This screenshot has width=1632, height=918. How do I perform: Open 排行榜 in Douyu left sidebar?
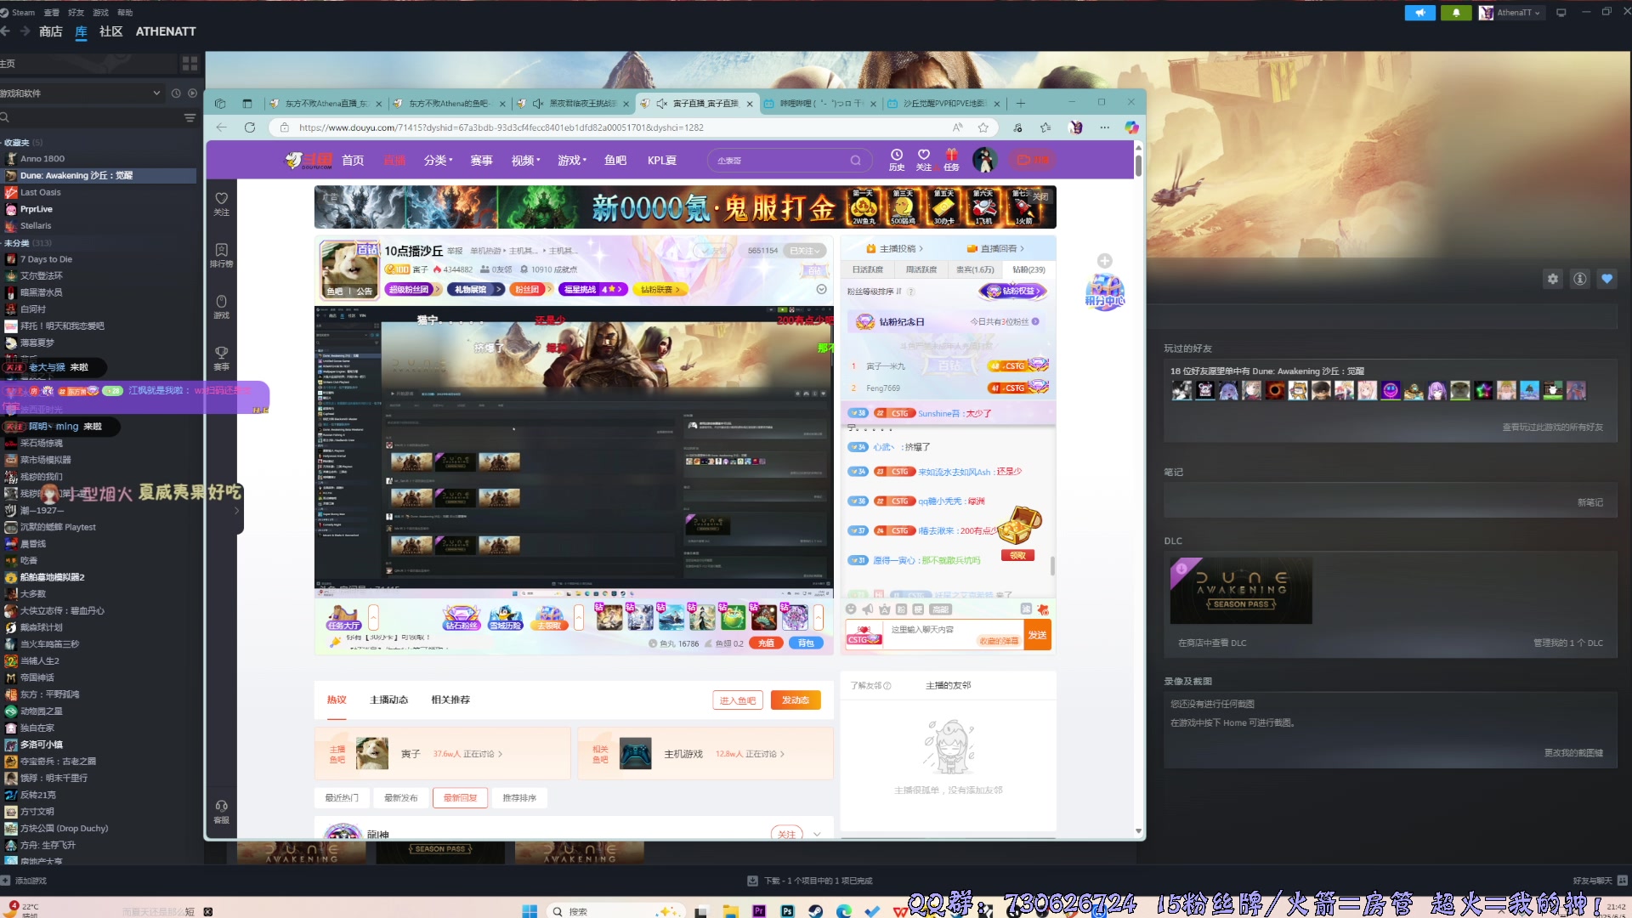(x=221, y=255)
